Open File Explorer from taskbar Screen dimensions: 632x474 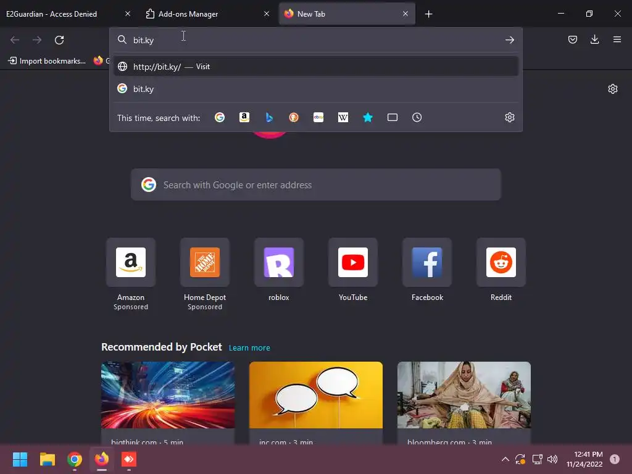point(47,459)
